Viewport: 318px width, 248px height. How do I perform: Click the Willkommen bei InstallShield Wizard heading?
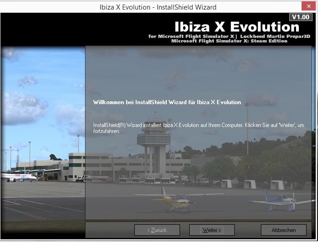[x=167, y=102]
